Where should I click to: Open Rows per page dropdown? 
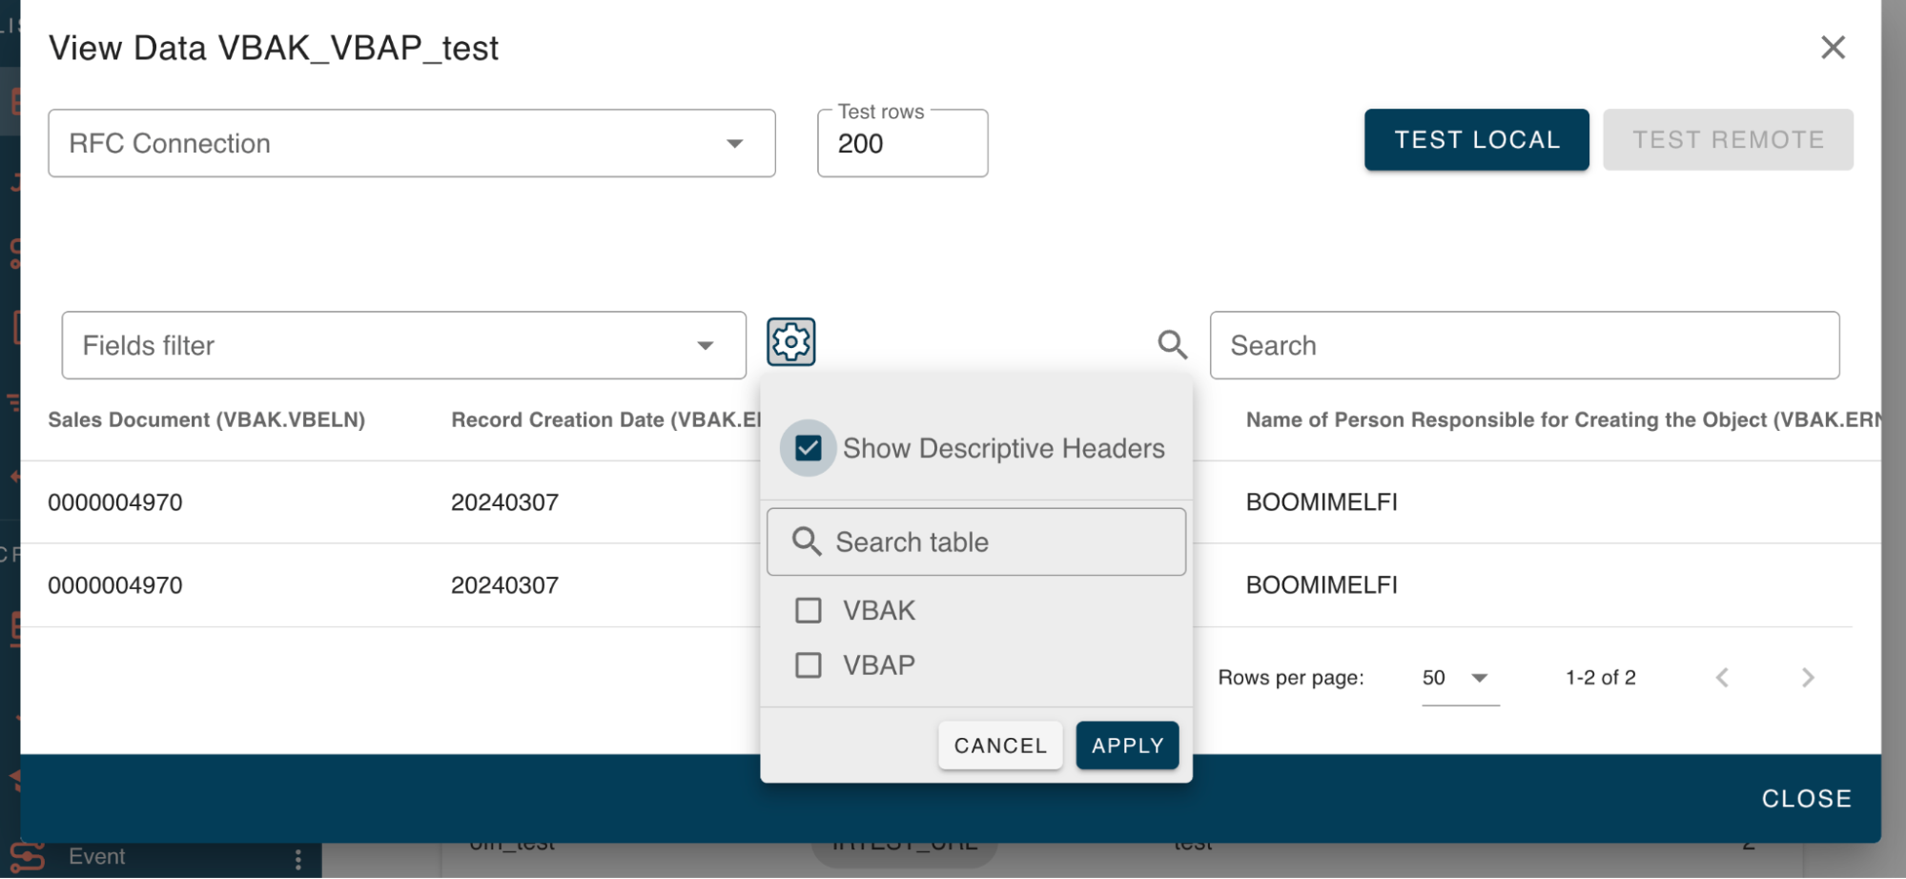[x=1459, y=678]
